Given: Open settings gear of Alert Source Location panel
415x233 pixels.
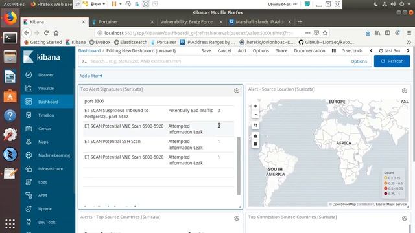Looking at the screenshot, I should pyautogui.click(x=405, y=91).
